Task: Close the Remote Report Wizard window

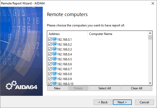Action: (153, 3)
